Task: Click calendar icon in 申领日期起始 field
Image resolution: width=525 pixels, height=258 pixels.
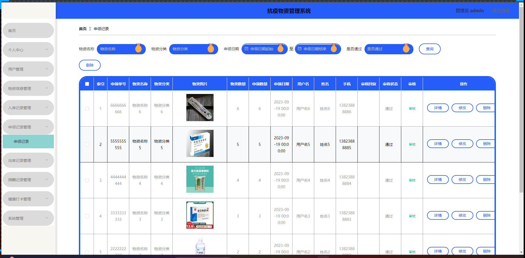Action: [x=246, y=49]
